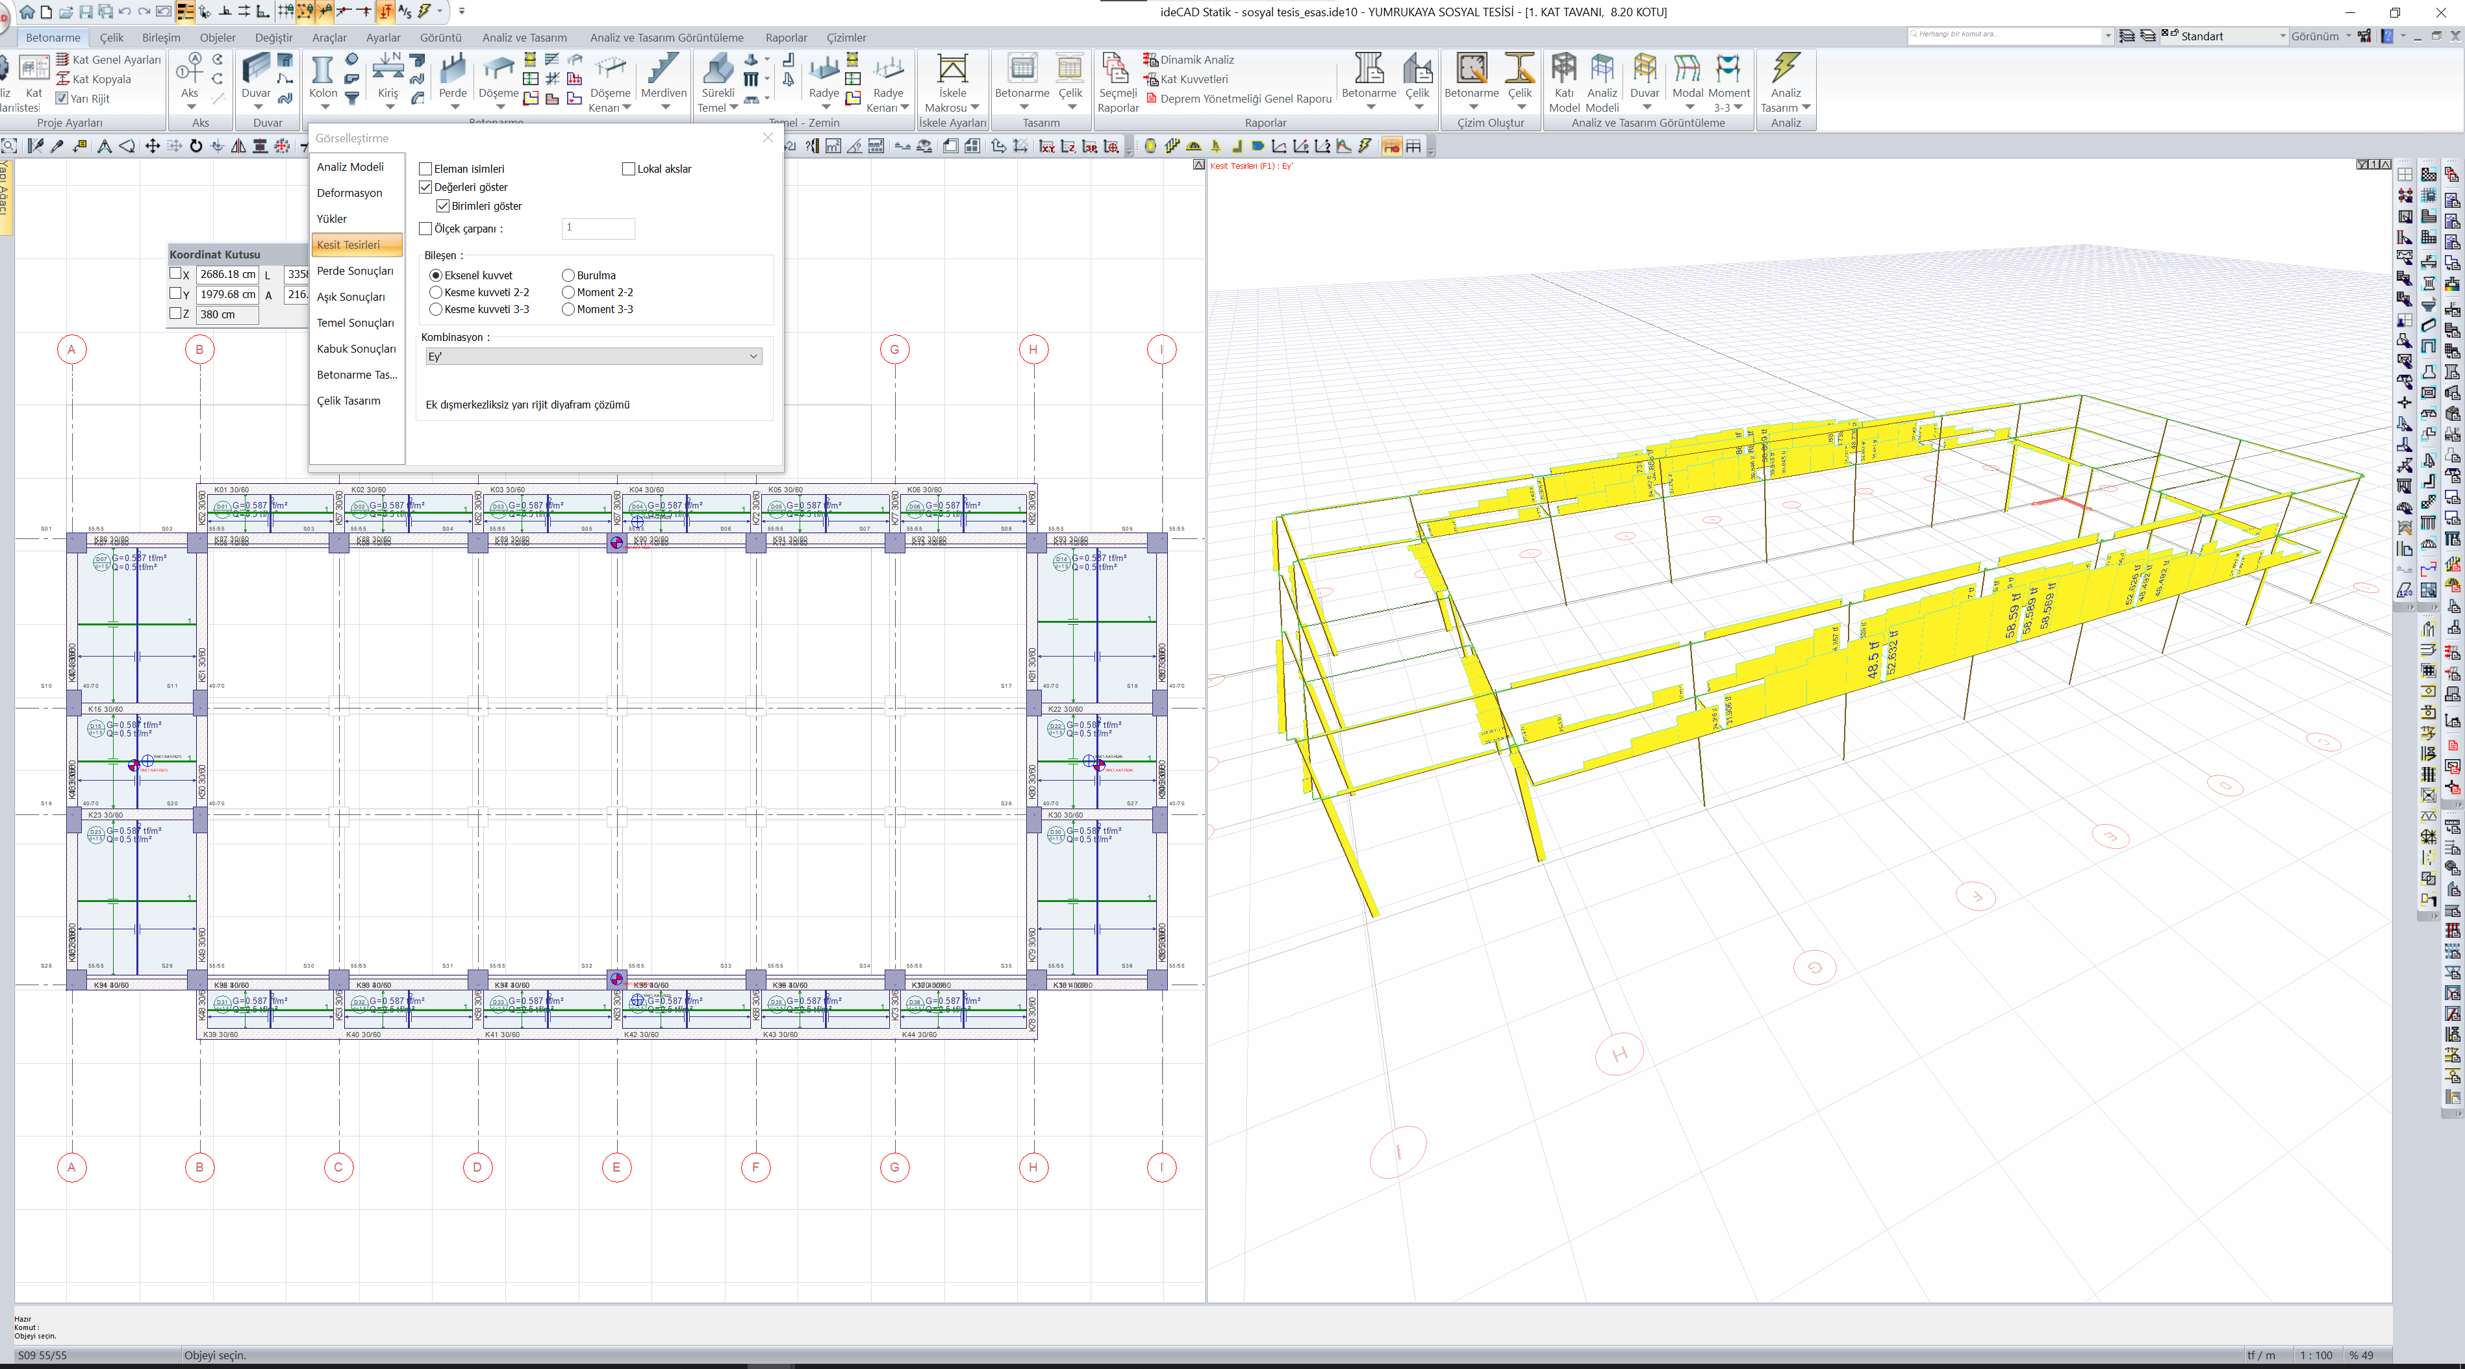Select Deformasyon in Görselleştirme list

click(x=349, y=194)
